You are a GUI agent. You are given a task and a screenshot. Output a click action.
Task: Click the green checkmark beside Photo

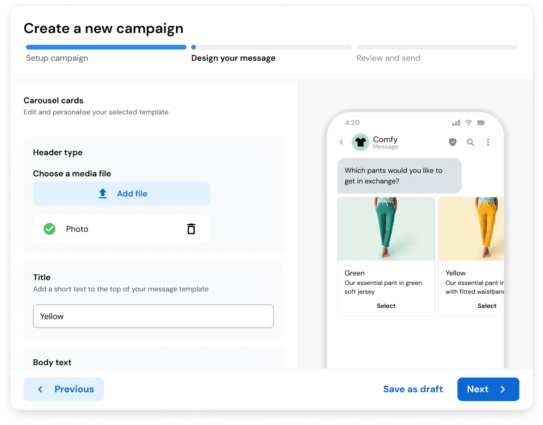(x=49, y=229)
